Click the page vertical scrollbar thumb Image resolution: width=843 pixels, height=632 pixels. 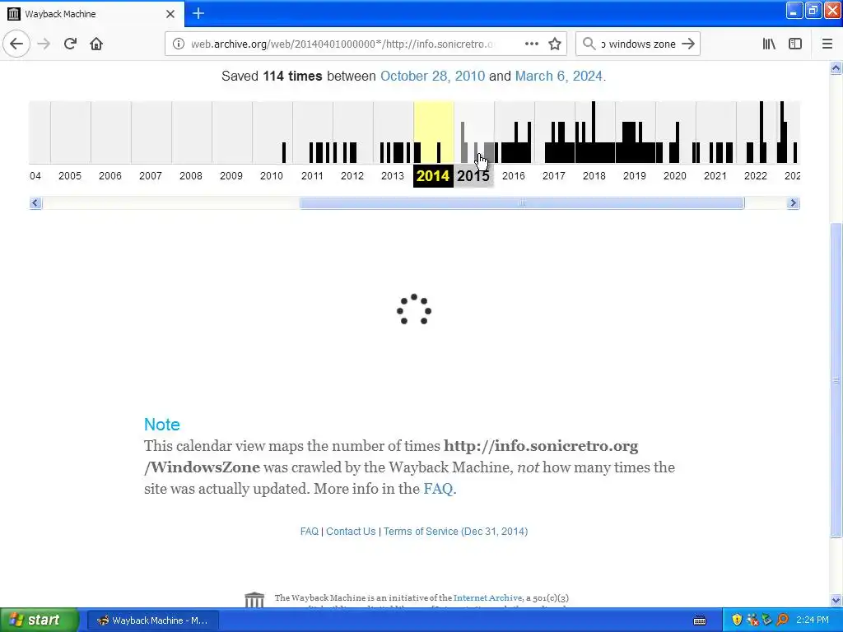[836, 380]
